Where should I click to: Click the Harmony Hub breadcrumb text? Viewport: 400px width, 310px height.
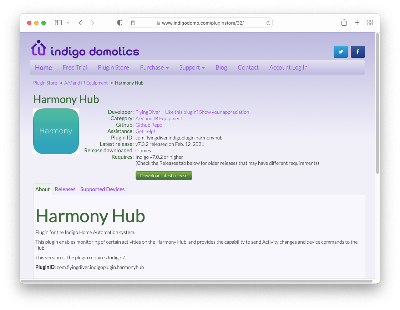pyautogui.click(x=129, y=83)
